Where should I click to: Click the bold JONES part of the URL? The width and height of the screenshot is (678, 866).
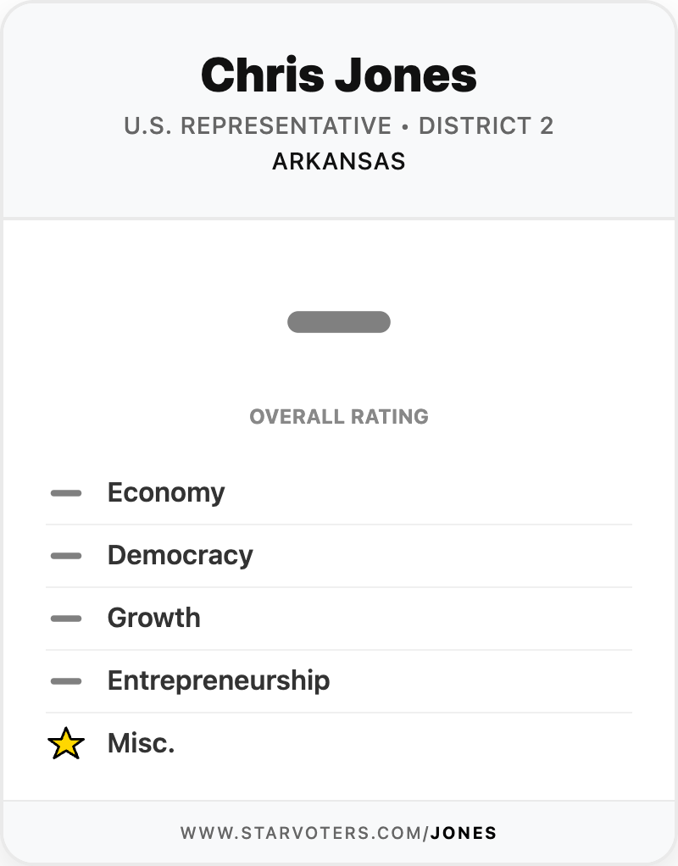point(464,833)
